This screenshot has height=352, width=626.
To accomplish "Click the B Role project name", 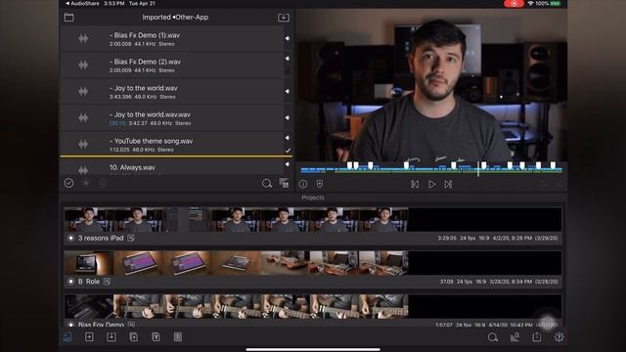I will pyautogui.click(x=89, y=282).
